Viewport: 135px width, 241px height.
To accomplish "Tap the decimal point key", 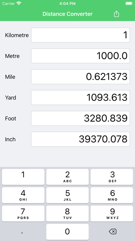I will pyautogui.click(x=22, y=232).
